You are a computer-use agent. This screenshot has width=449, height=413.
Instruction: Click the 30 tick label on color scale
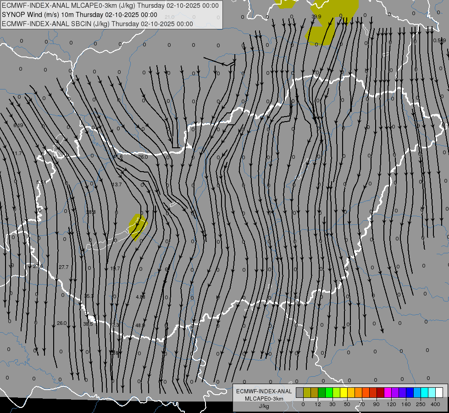332,404
